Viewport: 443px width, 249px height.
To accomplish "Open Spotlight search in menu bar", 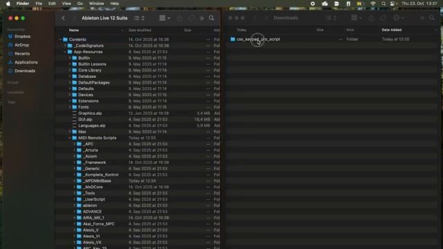I will (x=383, y=3).
